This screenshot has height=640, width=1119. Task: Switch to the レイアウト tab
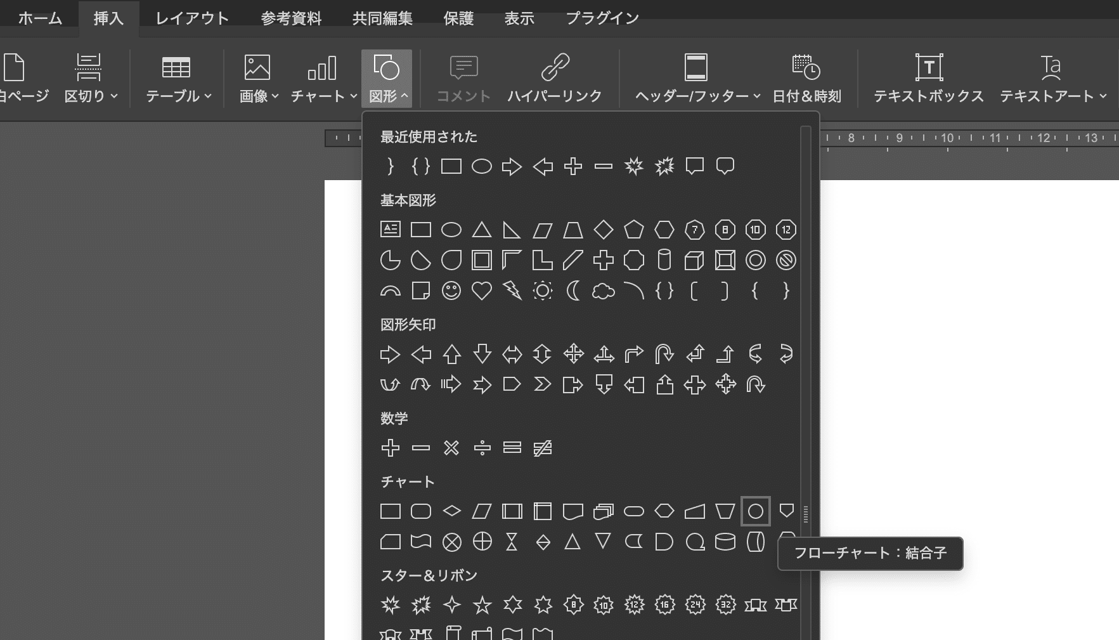192,18
